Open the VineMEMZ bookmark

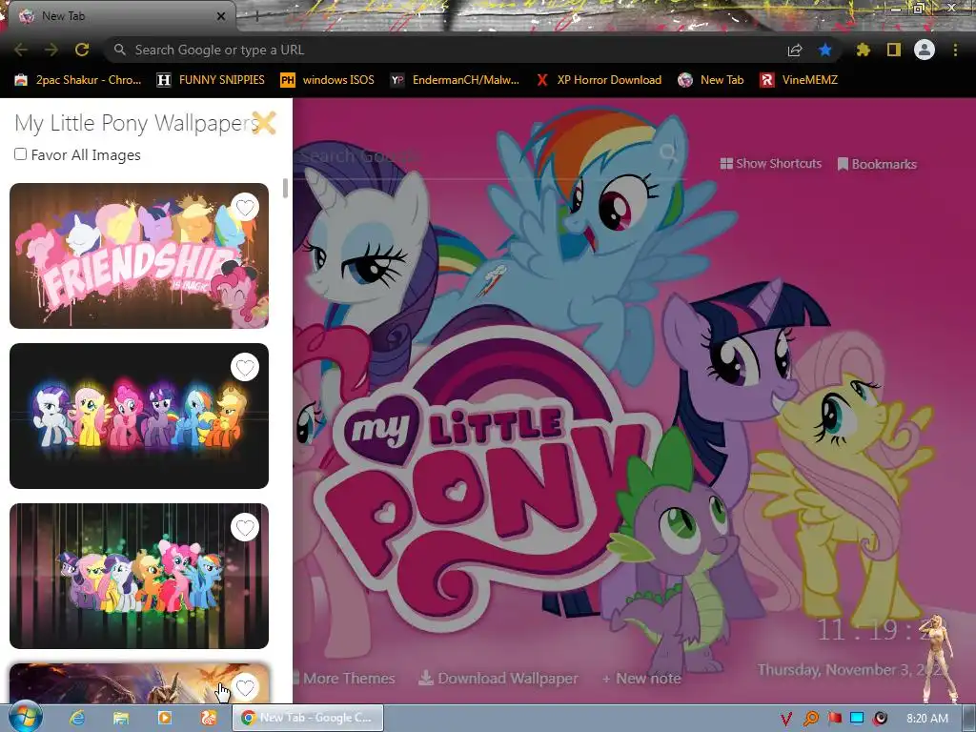pyautogui.click(x=799, y=80)
